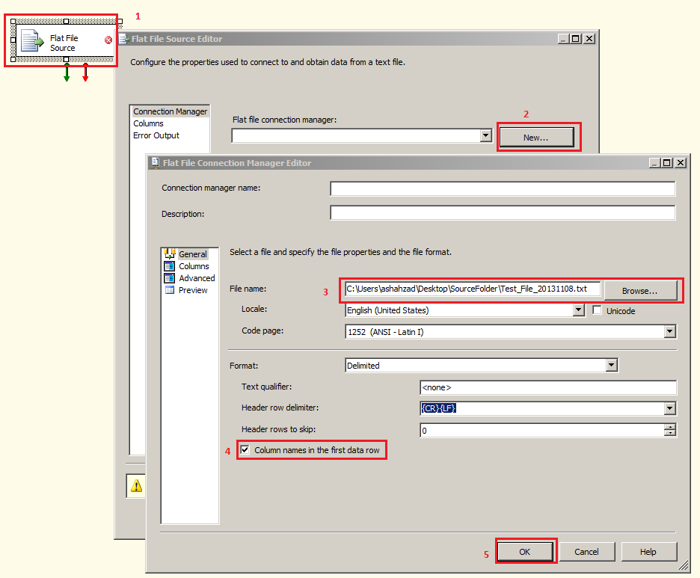Click the Connection manager name input field

pyautogui.click(x=501, y=188)
